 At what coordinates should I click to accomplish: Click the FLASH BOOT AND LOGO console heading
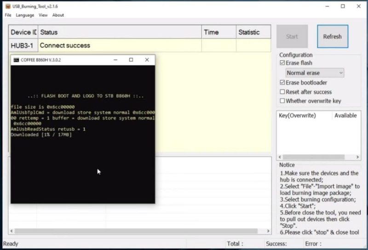86,96
